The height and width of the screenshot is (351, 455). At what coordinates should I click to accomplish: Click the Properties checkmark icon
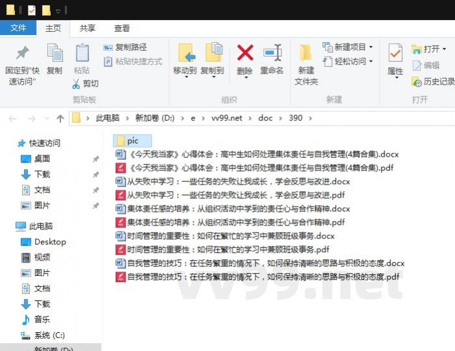click(x=395, y=53)
